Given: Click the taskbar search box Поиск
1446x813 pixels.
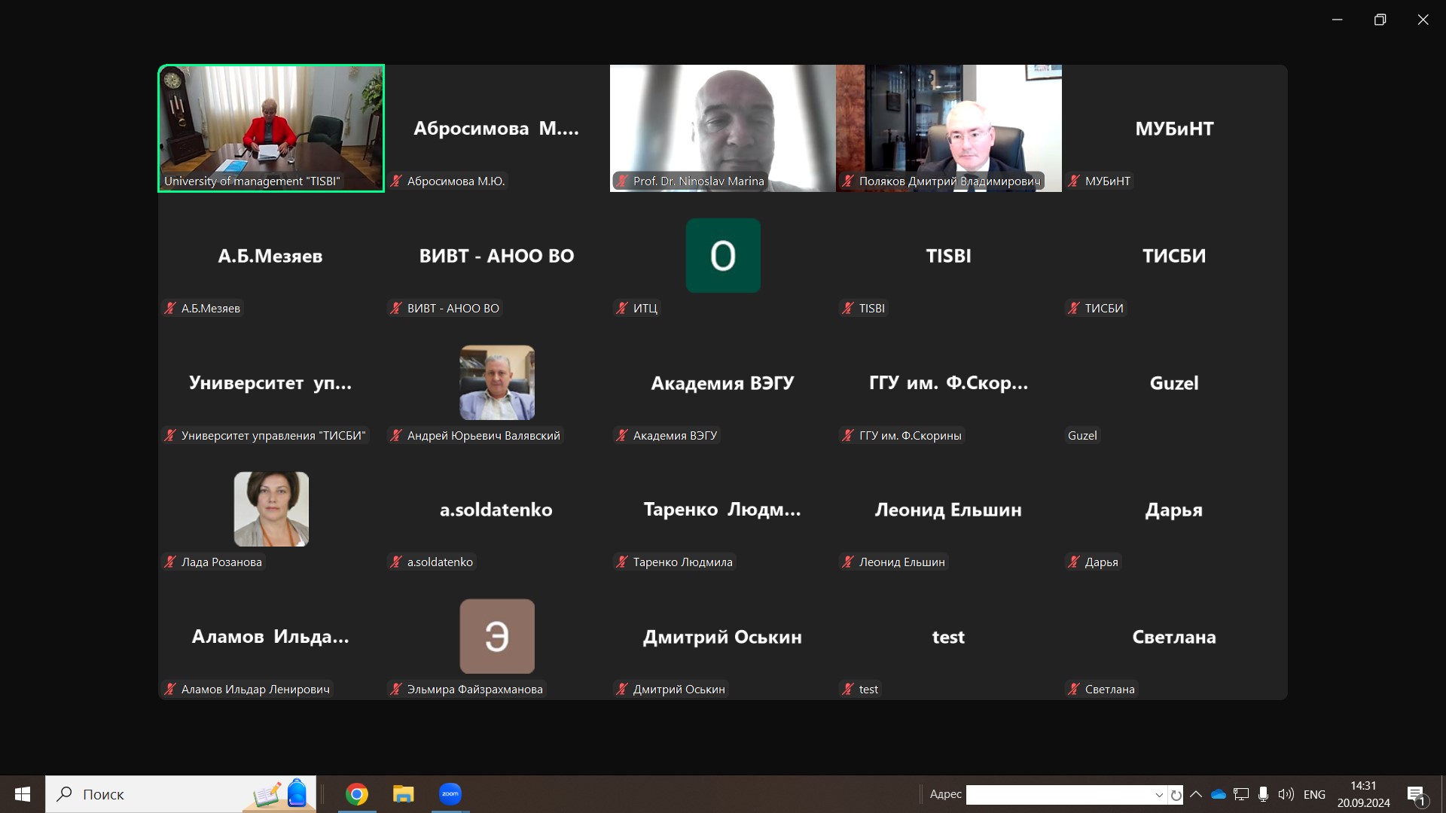Looking at the screenshot, I should (181, 794).
